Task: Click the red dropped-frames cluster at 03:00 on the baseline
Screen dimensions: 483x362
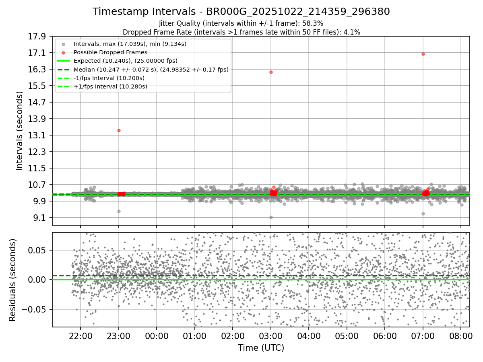Action: point(273,193)
